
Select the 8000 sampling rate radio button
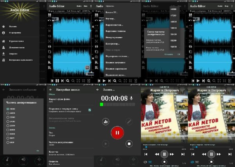pos(8,142)
